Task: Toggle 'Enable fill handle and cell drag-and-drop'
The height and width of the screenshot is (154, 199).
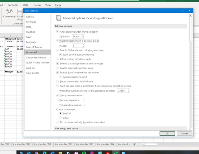Action: [x=57, y=50]
